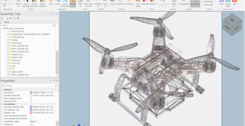Collapse the Visualization properties section
The width and height of the screenshot is (245, 126).
2,104
